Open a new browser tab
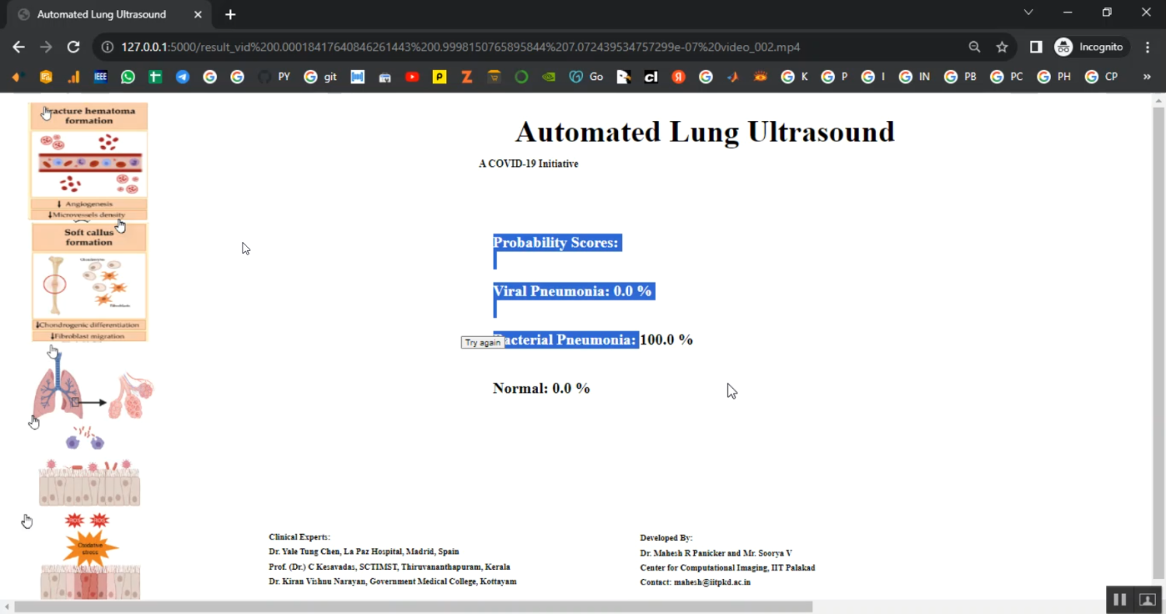Image resolution: width=1166 pixels, height=614 pixels. (x=230, y=15)
